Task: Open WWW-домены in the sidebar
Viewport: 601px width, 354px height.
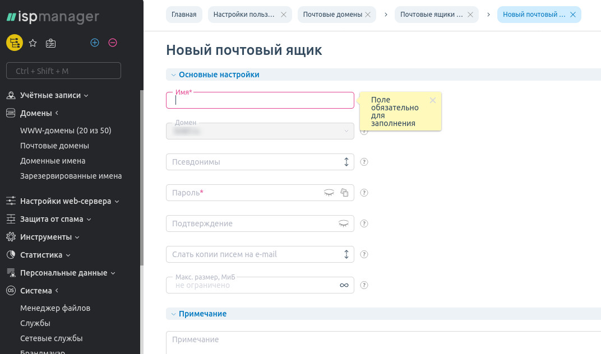Action: (66, 131)
